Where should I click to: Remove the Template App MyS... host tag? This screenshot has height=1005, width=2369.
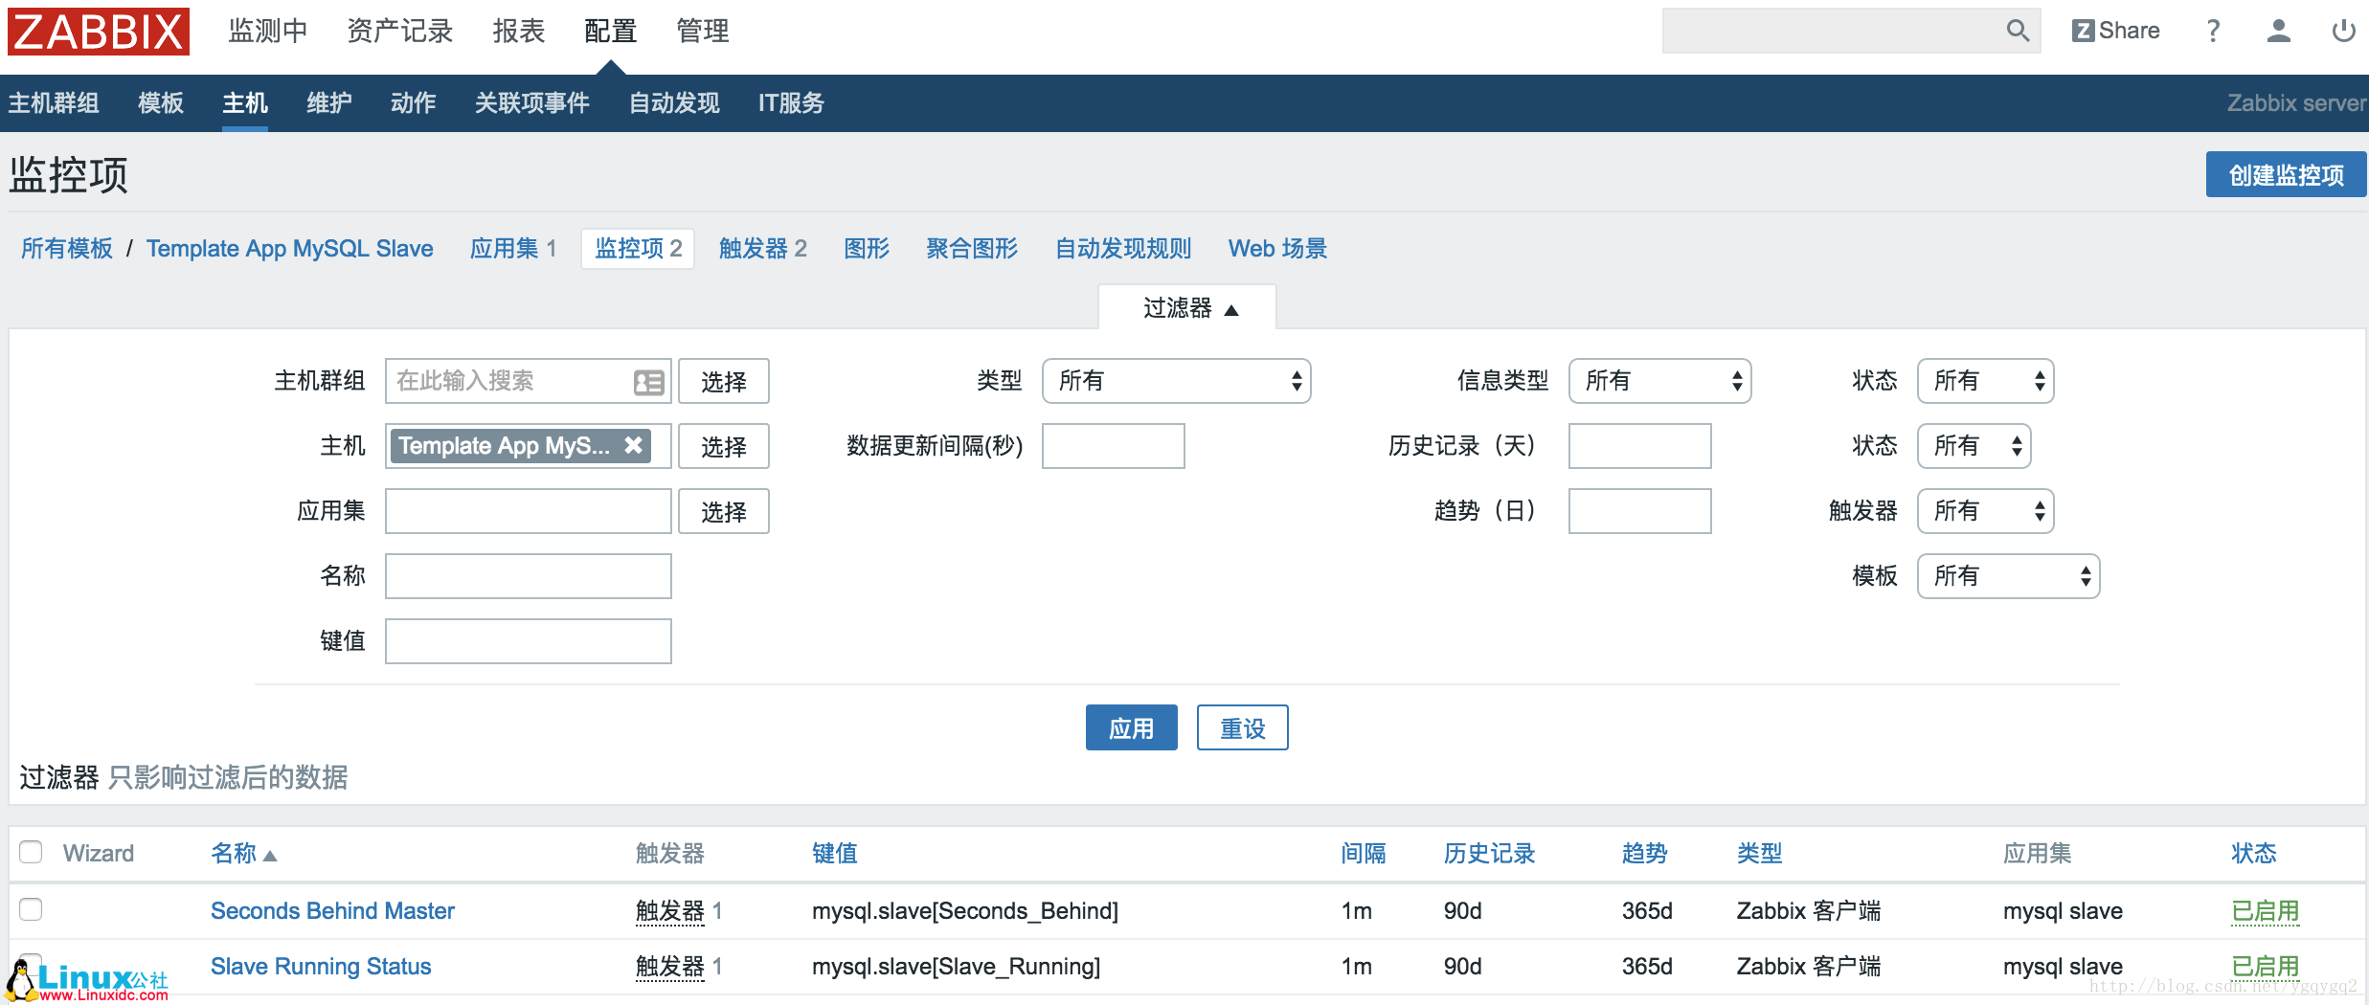coord(633,445)
